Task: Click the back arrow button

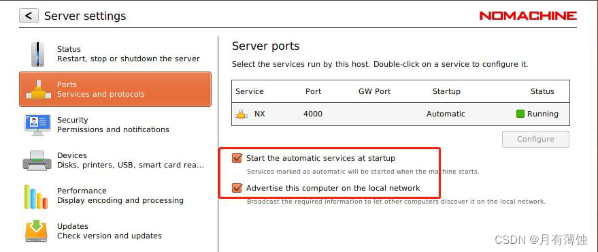Action: [x=29, y=16]
